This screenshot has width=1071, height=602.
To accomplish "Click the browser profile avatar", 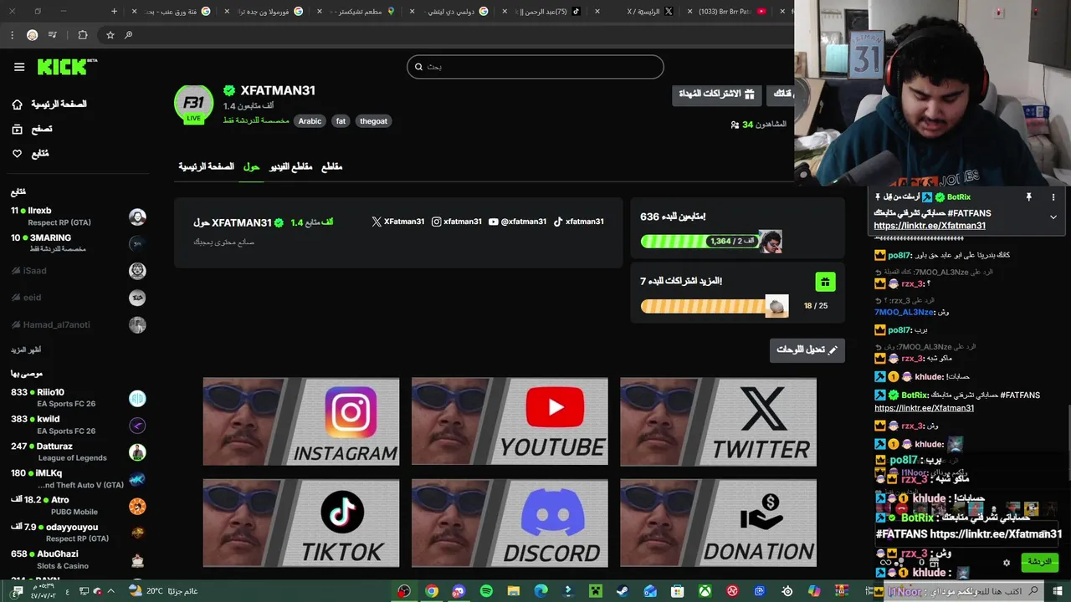I will (32, 35).
